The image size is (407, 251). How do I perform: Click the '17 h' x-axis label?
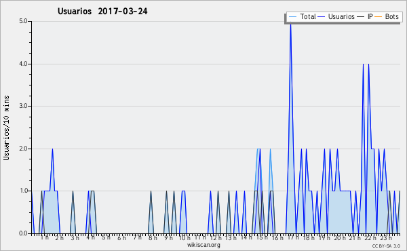[293, 237]
